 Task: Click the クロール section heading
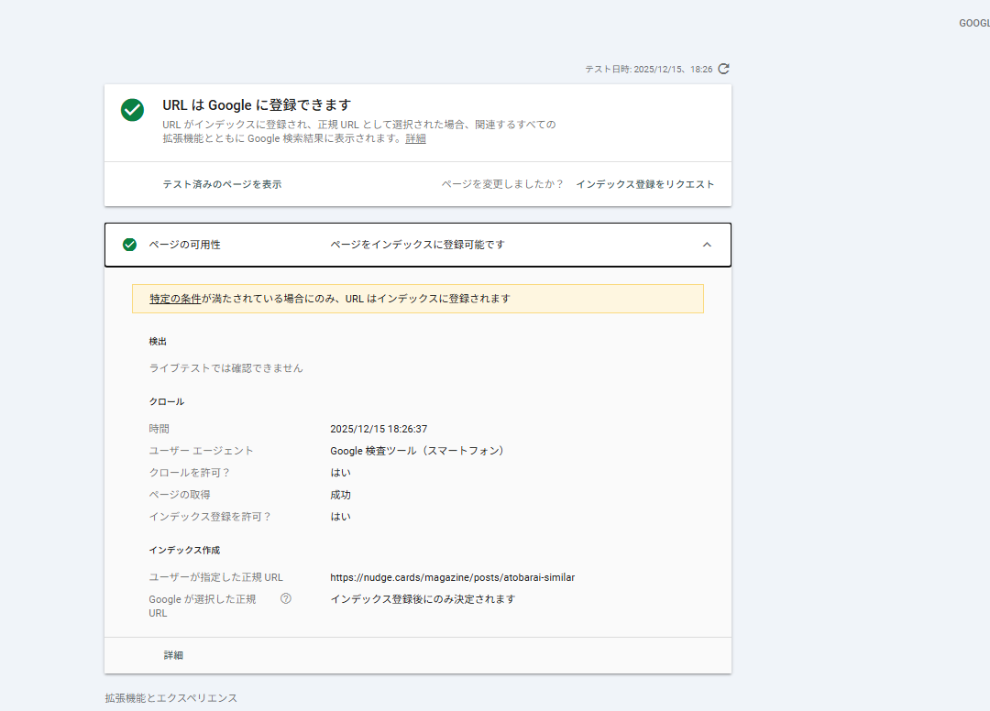[x=167, y=402]
